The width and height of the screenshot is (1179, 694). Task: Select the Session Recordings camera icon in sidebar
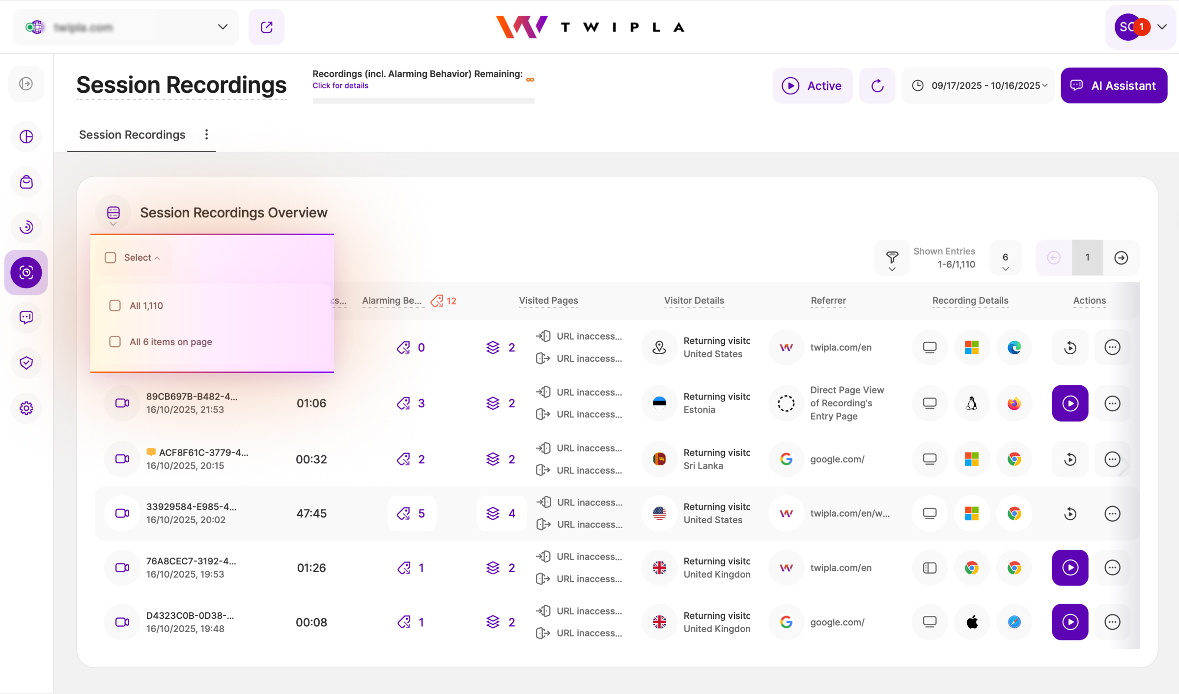26,272
